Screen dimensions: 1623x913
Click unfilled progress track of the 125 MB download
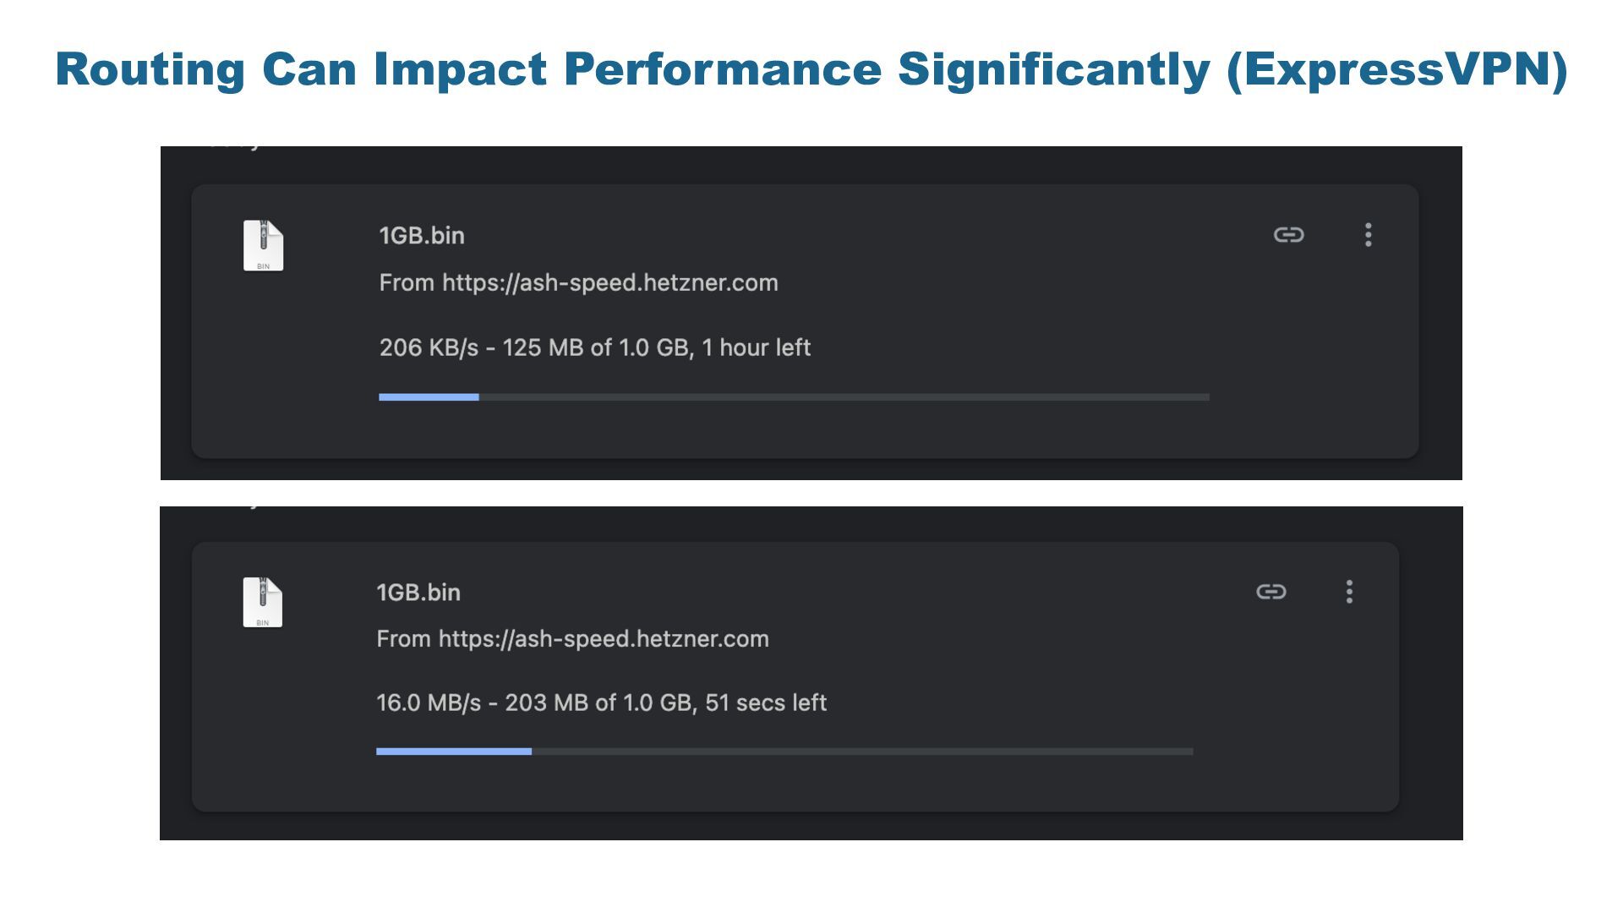(844, 396)
